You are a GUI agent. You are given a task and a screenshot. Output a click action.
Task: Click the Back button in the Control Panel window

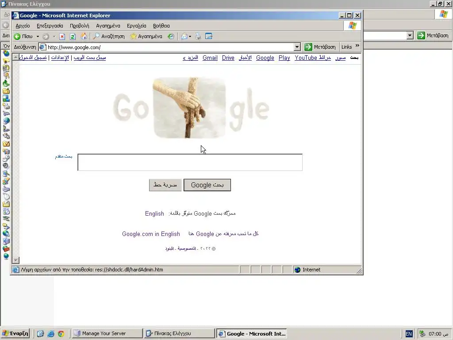click(x=5, y=25)
